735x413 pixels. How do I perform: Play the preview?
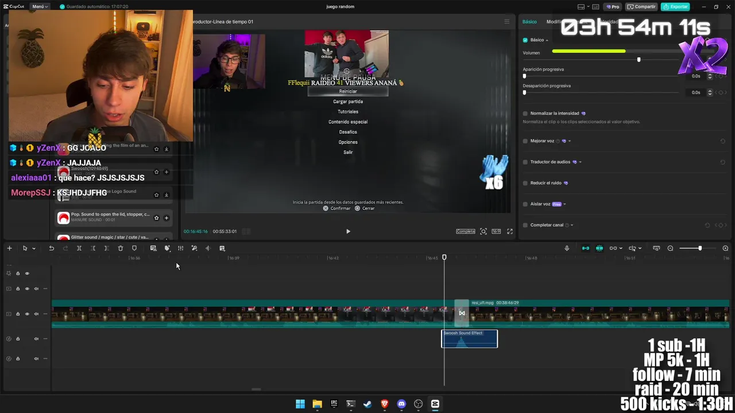348,231
